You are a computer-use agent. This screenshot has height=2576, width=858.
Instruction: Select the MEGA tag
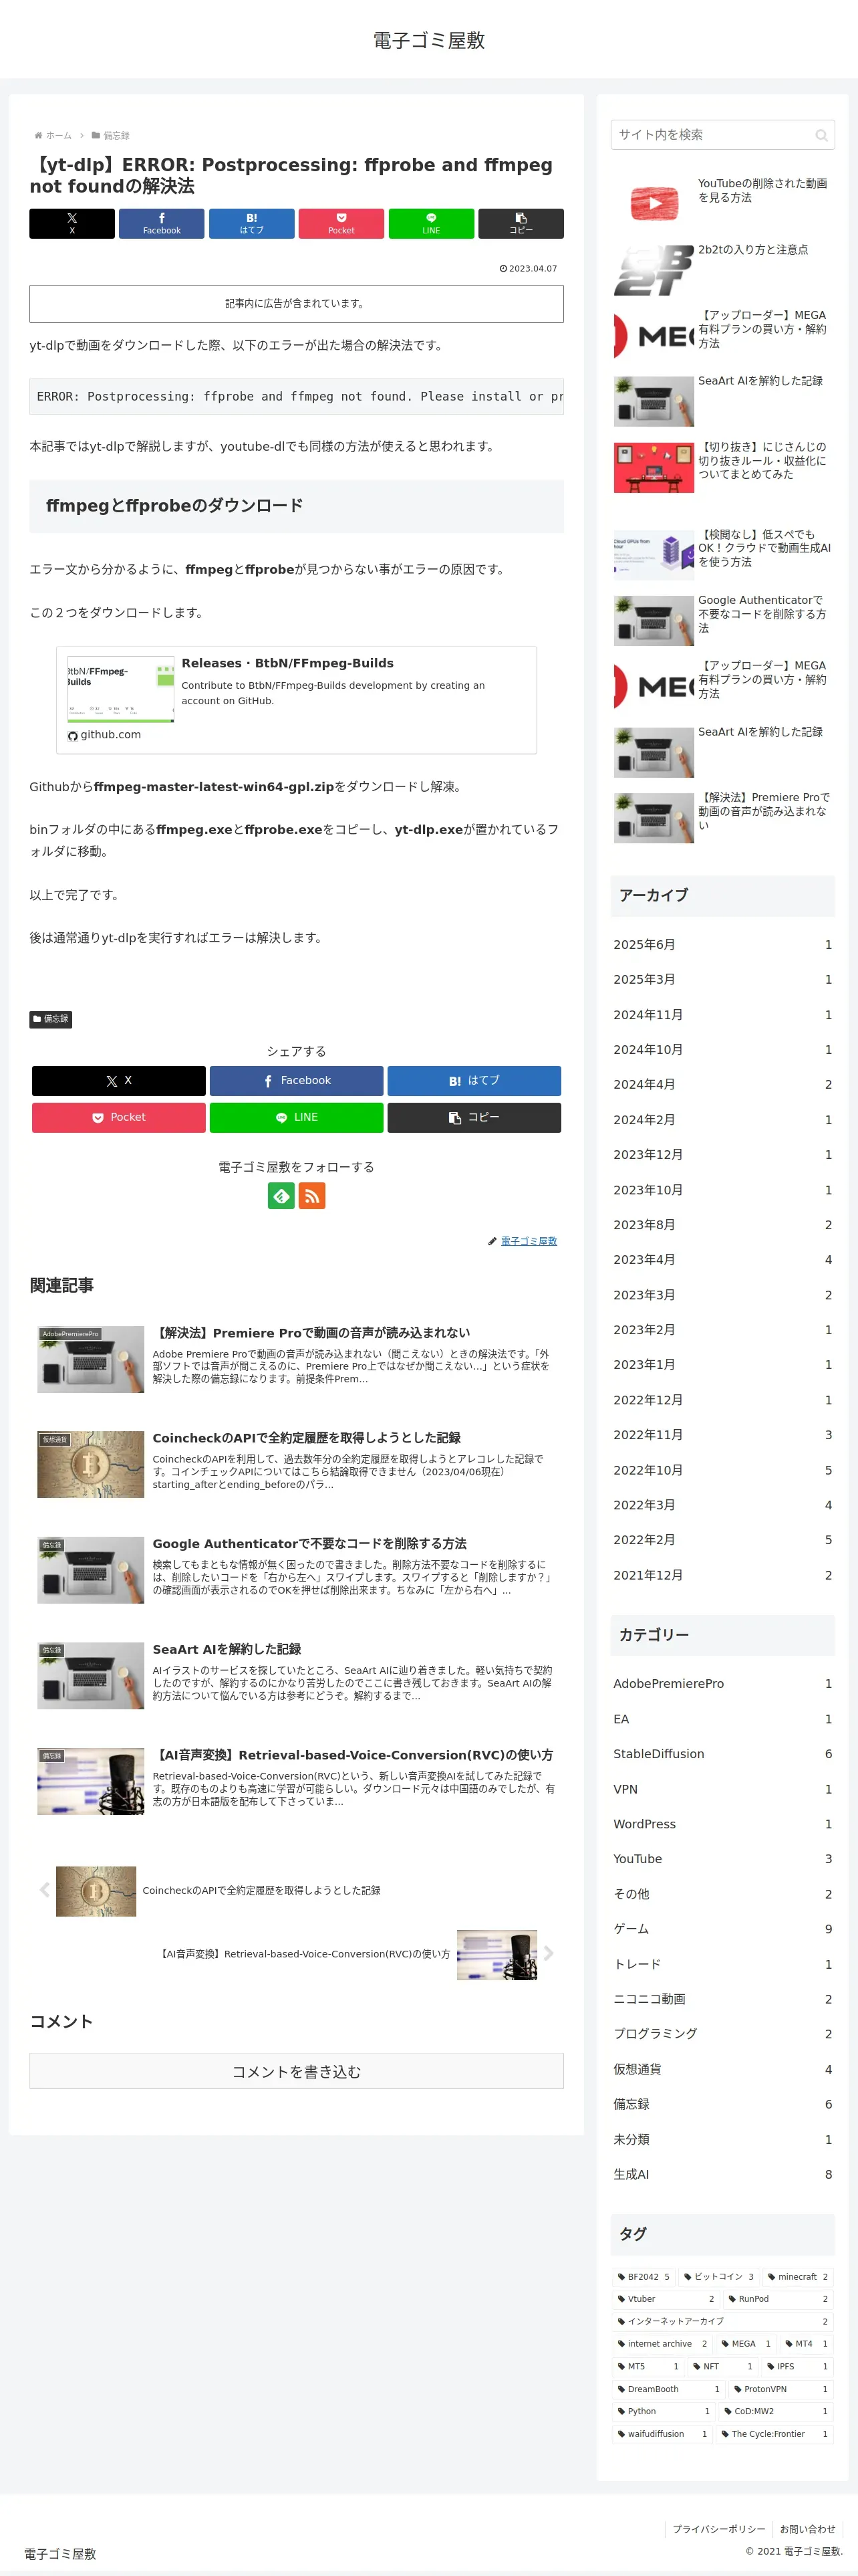click(x=746, y=2344)
